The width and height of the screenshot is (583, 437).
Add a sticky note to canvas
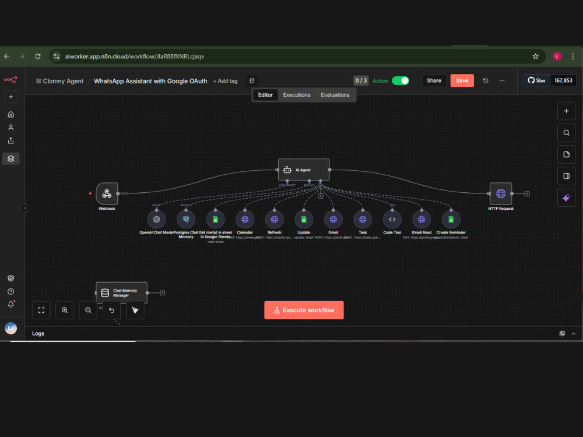tap(566, 154)
